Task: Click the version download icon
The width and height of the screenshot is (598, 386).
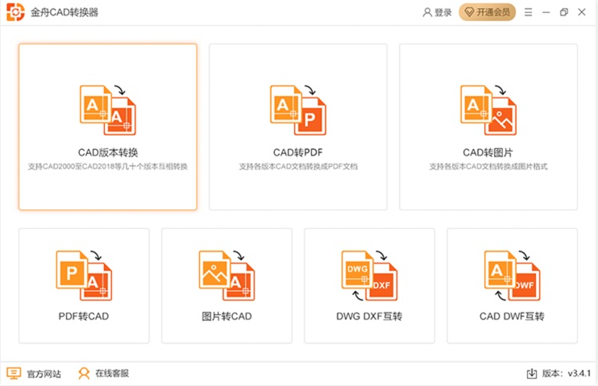Action: [x=532, y=373]
